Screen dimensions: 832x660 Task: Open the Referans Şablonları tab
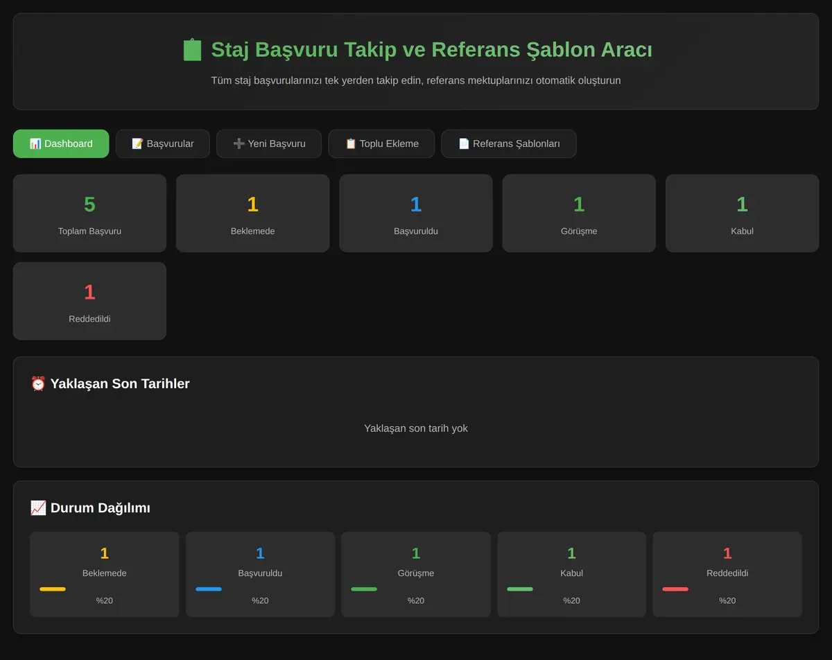pos(509,144)
